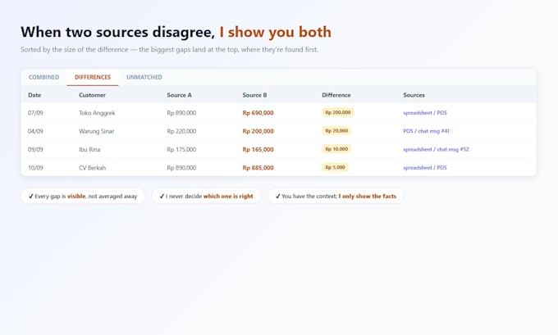Viewport: 558px width, 335px height.
Task: Open the spreadsheet / POS link for Toko Anggrek
Action: coord(425,112)
